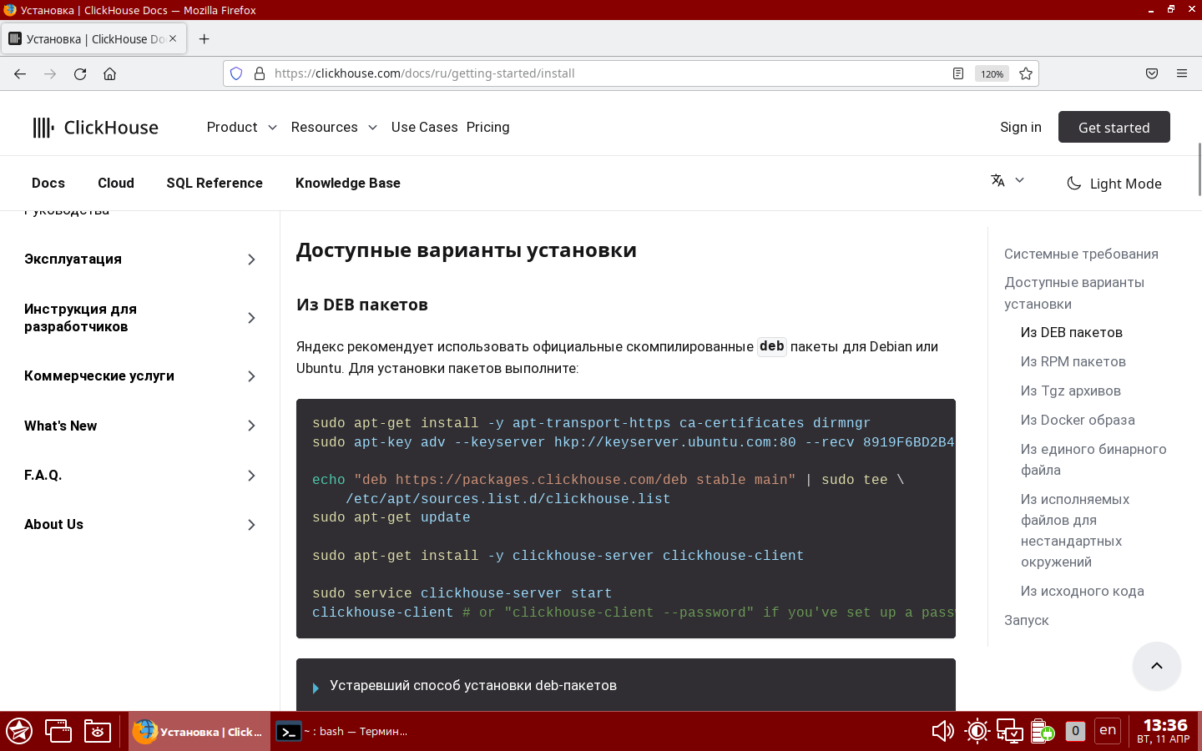Save page to Pocket
Image resolution: width=1202 pixels, height=751 pixels.
pyautogui.click(x=1152, y=73)
